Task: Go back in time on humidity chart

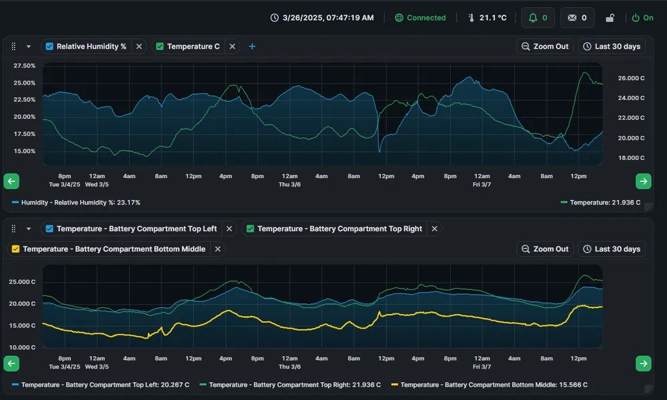Action: [x=11, y=181]
